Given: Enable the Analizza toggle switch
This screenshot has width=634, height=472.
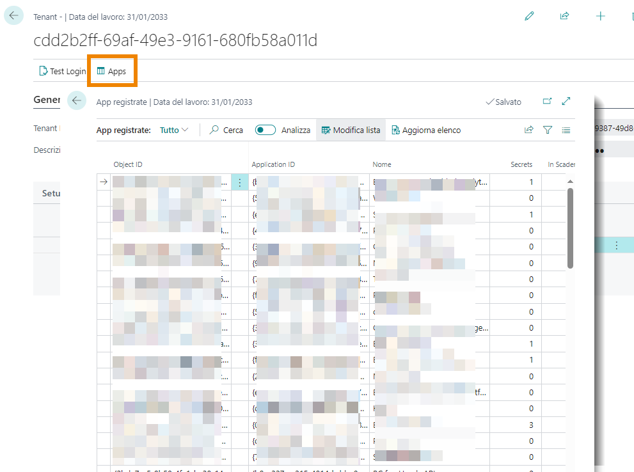Looking at the screenshot, I should 265,130.
